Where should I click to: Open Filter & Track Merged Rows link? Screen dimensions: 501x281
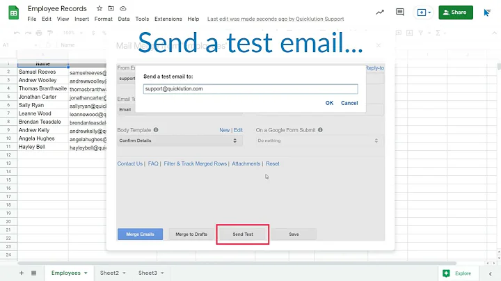click(196, 163)
